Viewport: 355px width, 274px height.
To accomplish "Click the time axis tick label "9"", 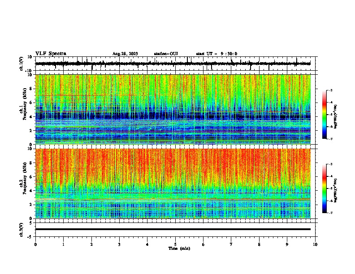I will pyautogui.click(x=287, y=244).
